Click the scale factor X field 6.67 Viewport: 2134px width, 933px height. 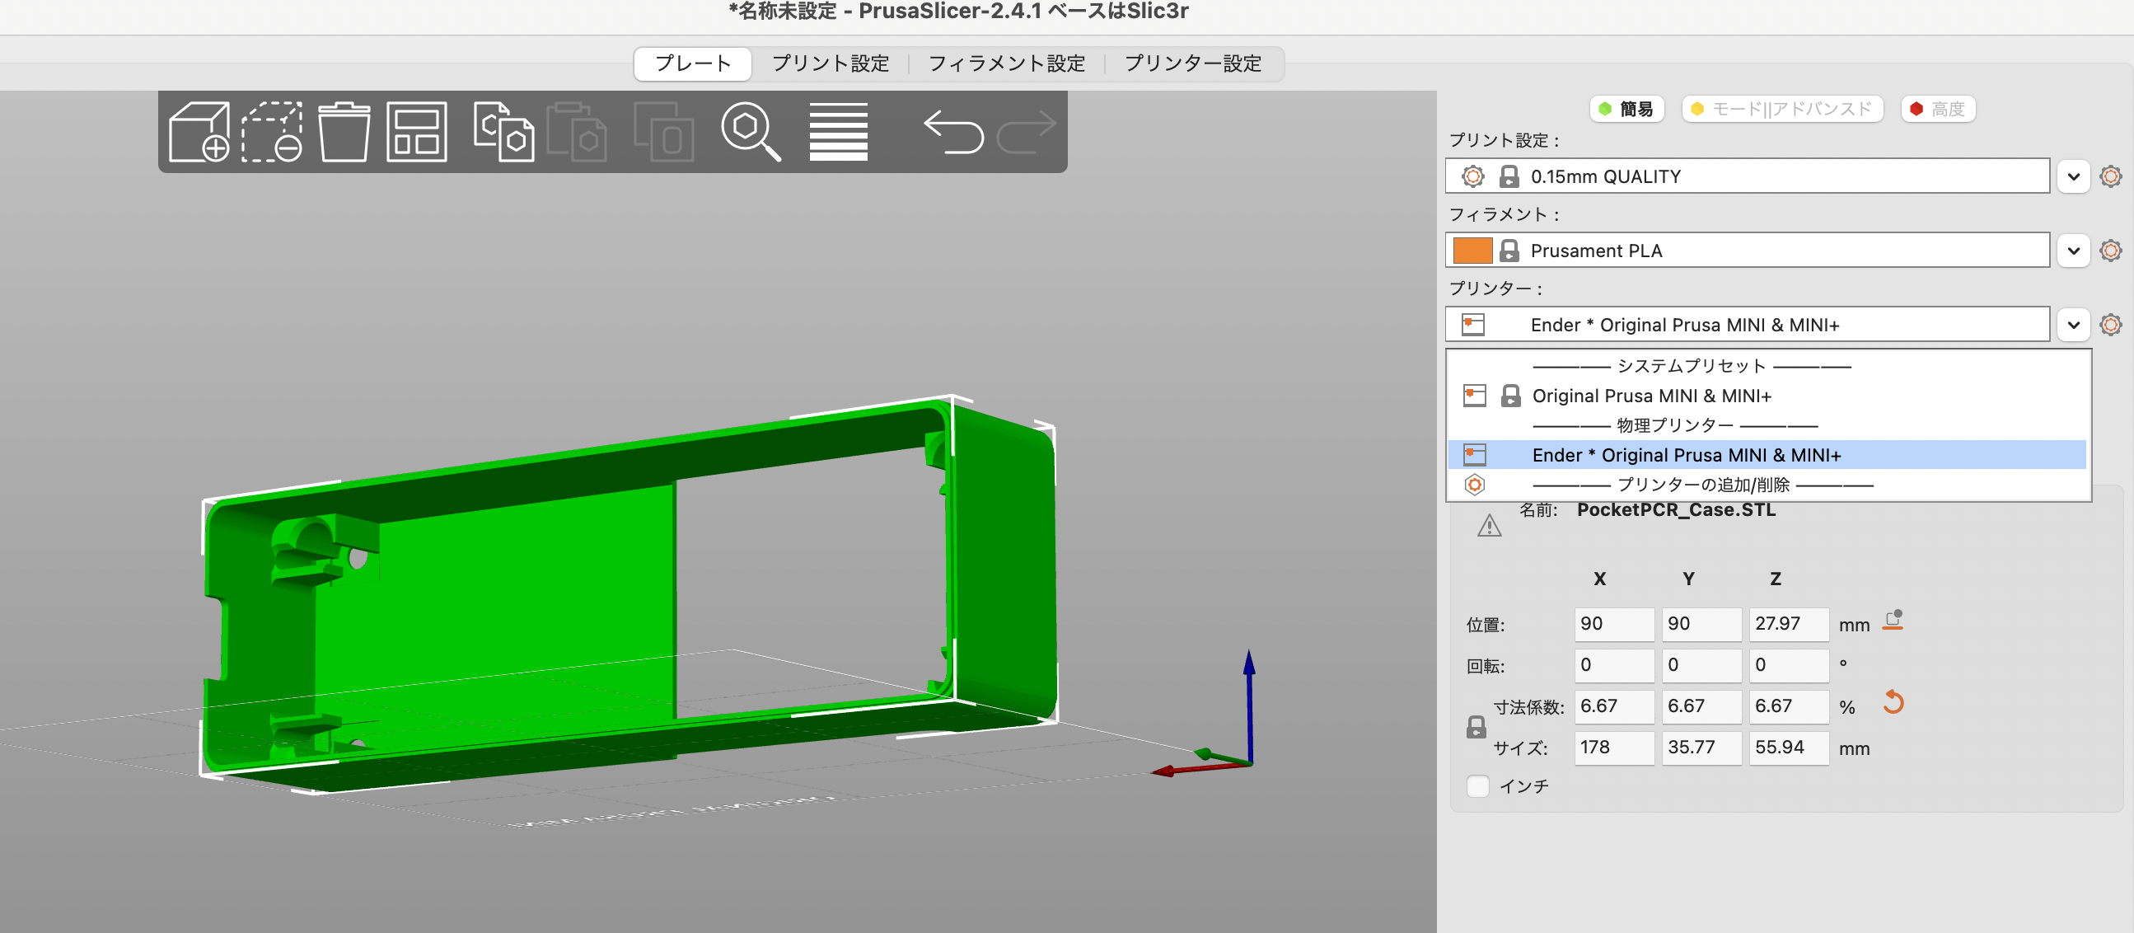pyautogui.click(x=1613, y=706)
